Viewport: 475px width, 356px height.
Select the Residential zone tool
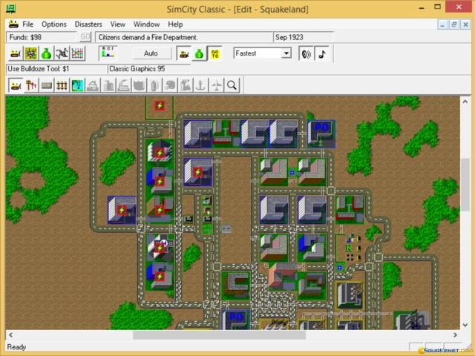click(x=93, y=85)
